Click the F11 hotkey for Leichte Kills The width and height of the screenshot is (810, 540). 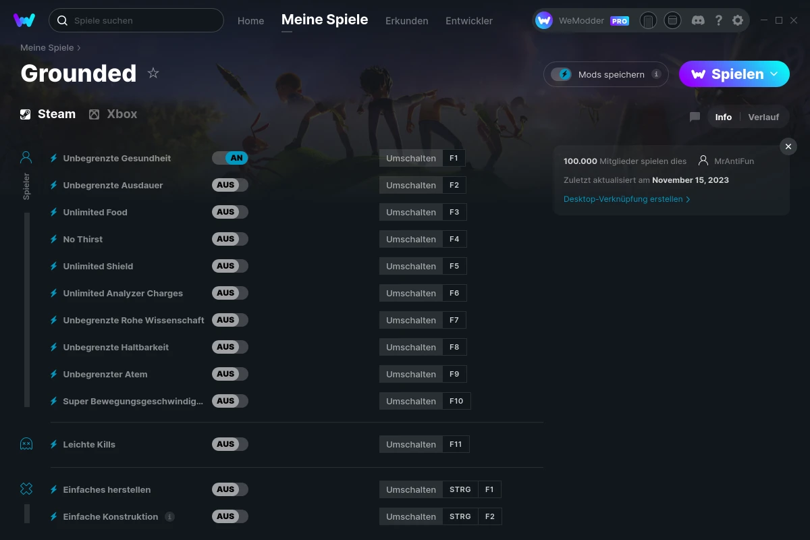click(x=456, y=444)
